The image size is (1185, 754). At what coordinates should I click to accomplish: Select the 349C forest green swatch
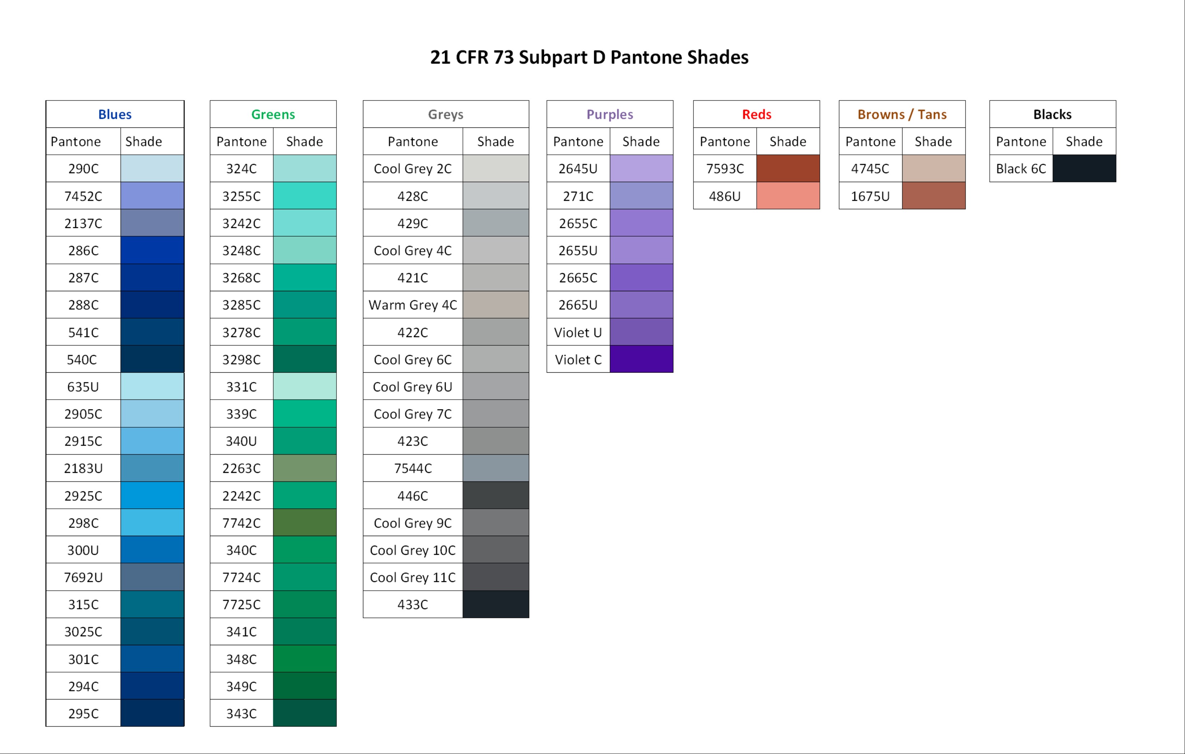pos(305,685)
